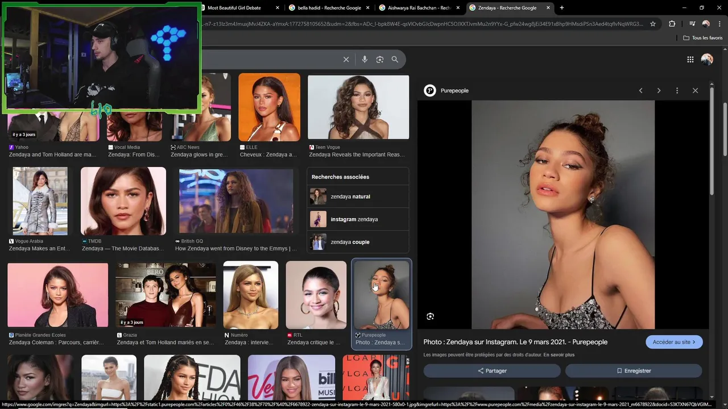Open the Google apps grid

click(x=690, y=59)
